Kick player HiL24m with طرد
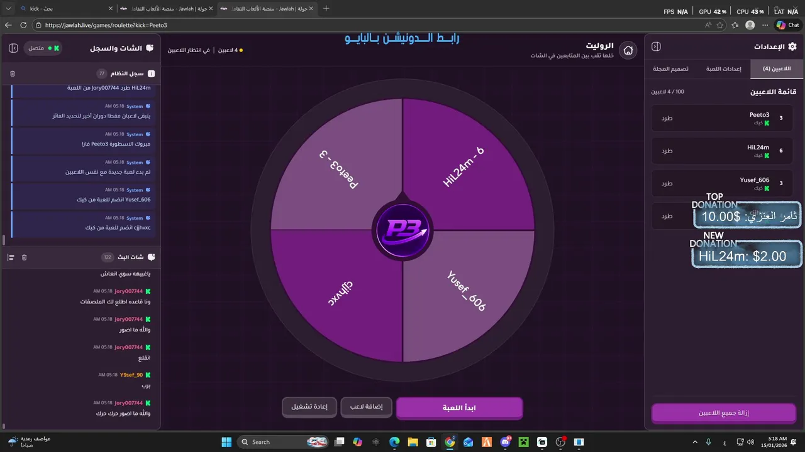This screenshot has width=805, height=452. (x=667, y=151)
